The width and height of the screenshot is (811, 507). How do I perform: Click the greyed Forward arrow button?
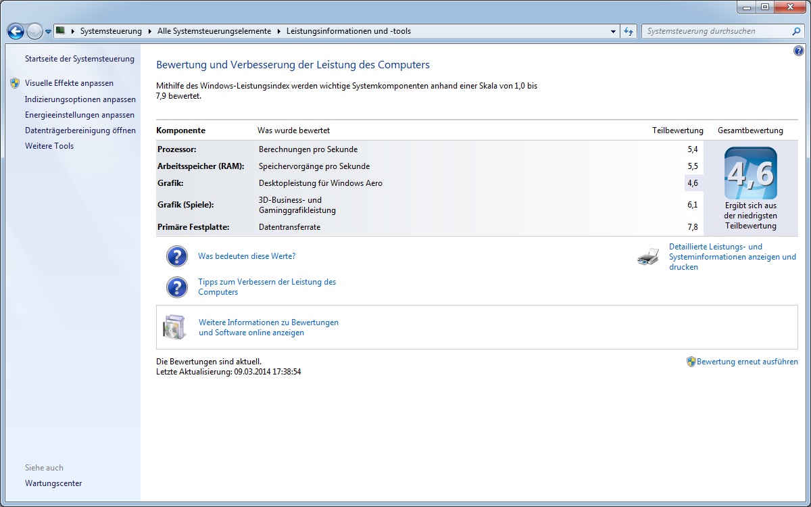pos(34,31)
